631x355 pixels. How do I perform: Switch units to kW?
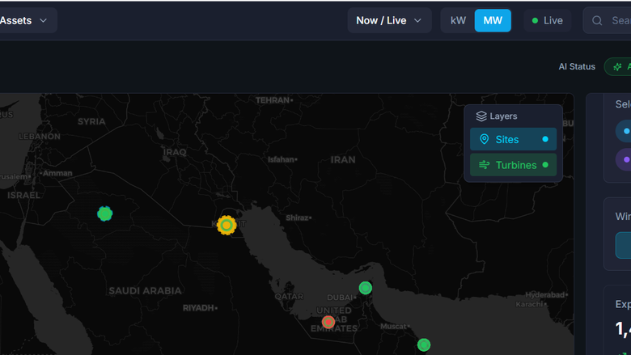coord(458,20)
